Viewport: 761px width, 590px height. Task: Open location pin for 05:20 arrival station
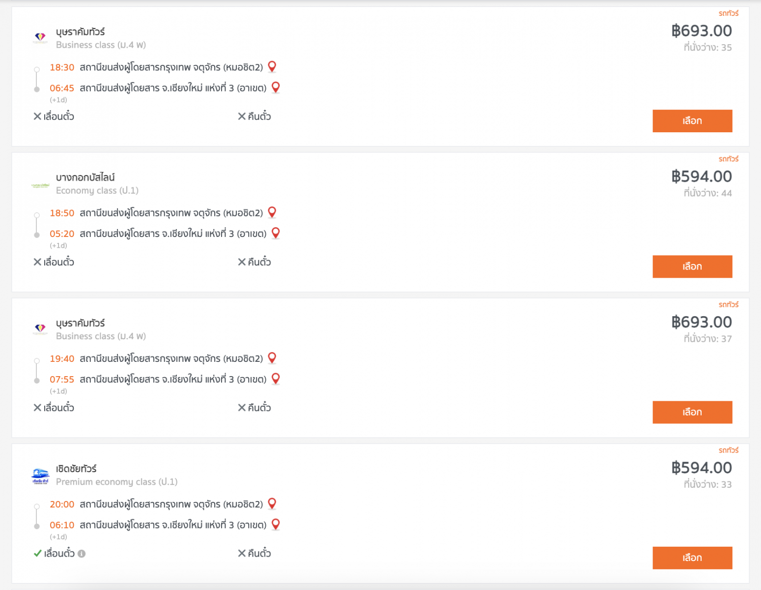click(276, 233)
